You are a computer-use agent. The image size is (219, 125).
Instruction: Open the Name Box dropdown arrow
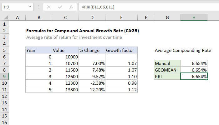30,7
